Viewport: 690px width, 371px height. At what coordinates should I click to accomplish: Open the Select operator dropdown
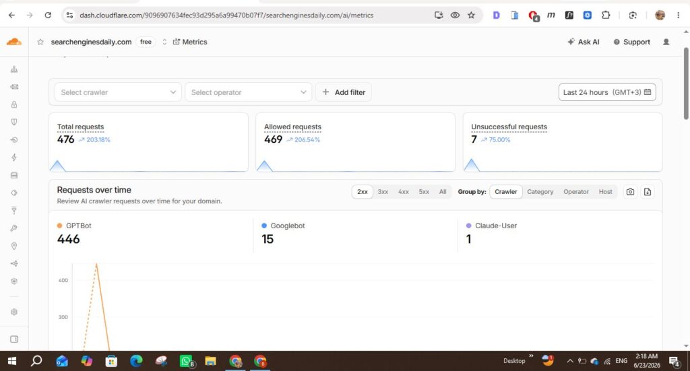[248, 92]
